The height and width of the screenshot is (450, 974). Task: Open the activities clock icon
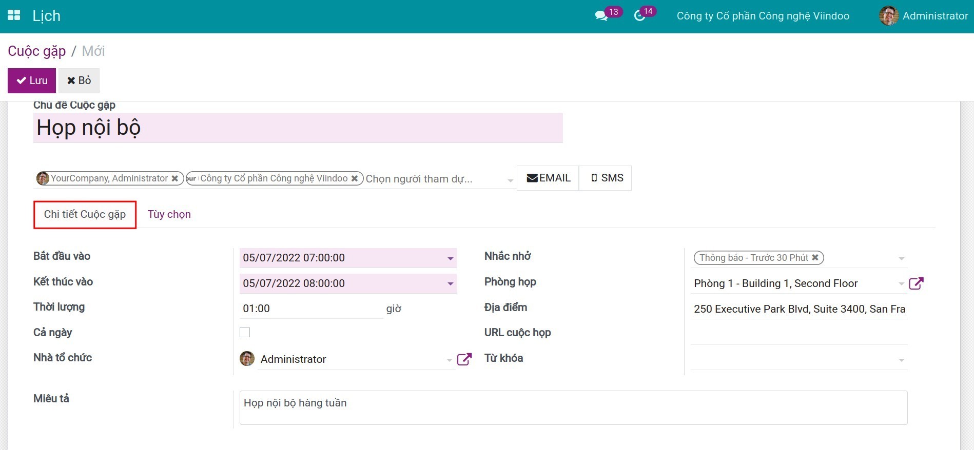(x=639, y=16)
